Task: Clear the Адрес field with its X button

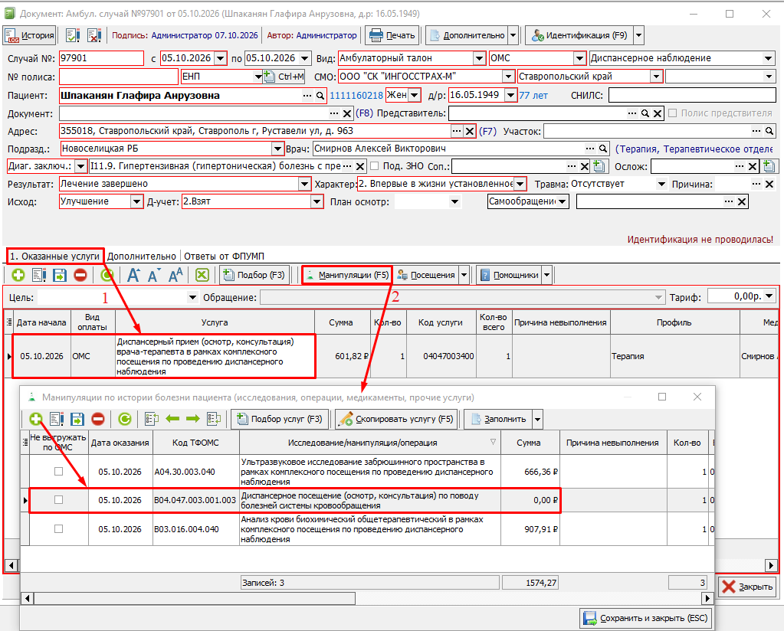Action: pos(470,132)
